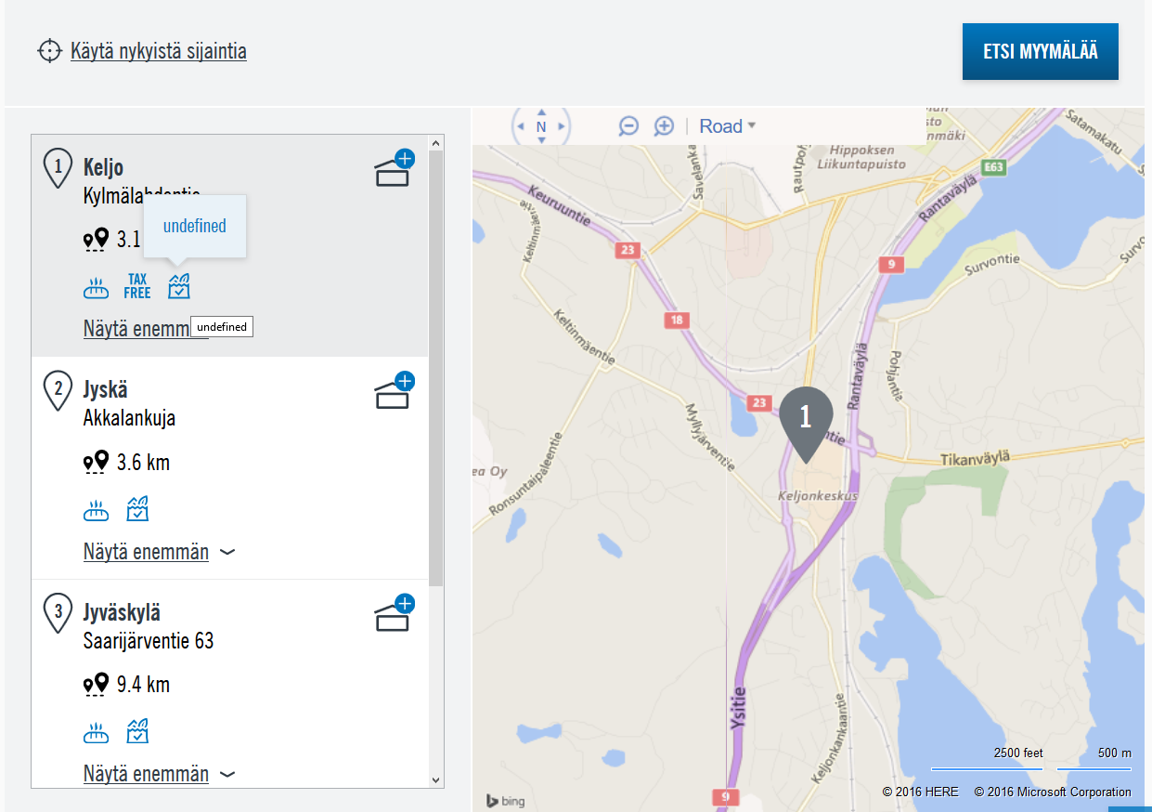The width and height of the screenshot is (1152, 812).
Task: Expand Näytä enemmän for Jyskä store
Action: coord(146,552)
